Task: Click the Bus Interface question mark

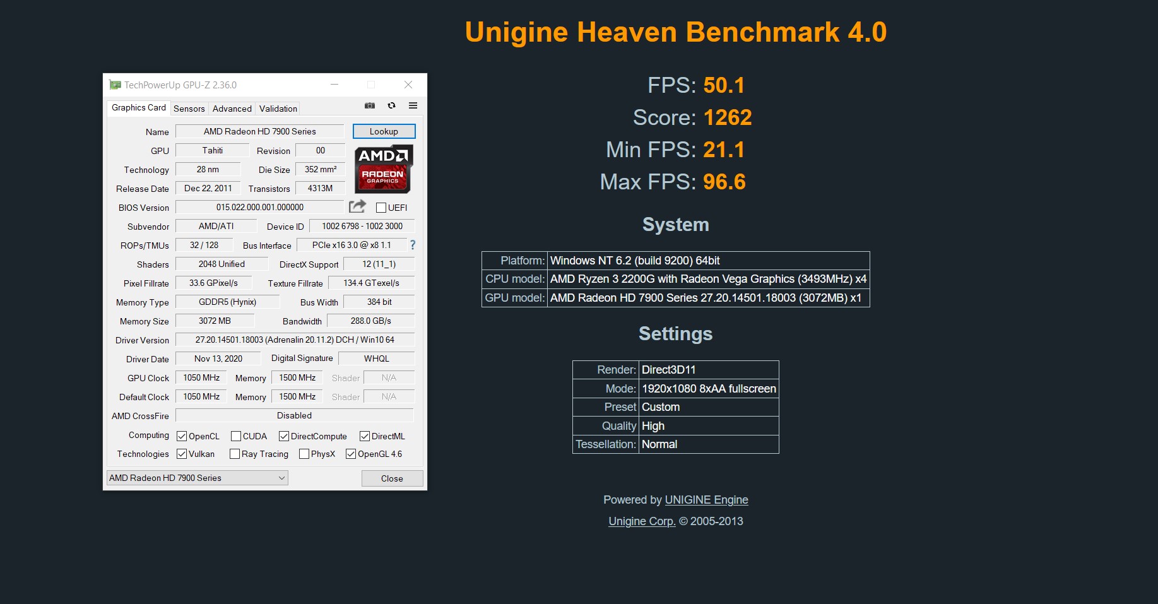Action: pyautogui.click(x=413, y=245)
